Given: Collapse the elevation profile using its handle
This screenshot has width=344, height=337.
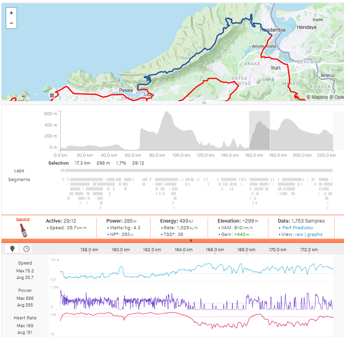Looking at the screenshot, I should (x=204, y=103).
